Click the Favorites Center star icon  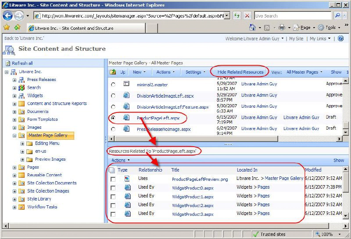coord(7,27)
